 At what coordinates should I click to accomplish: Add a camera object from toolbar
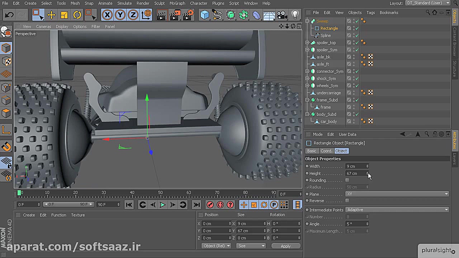282,15
